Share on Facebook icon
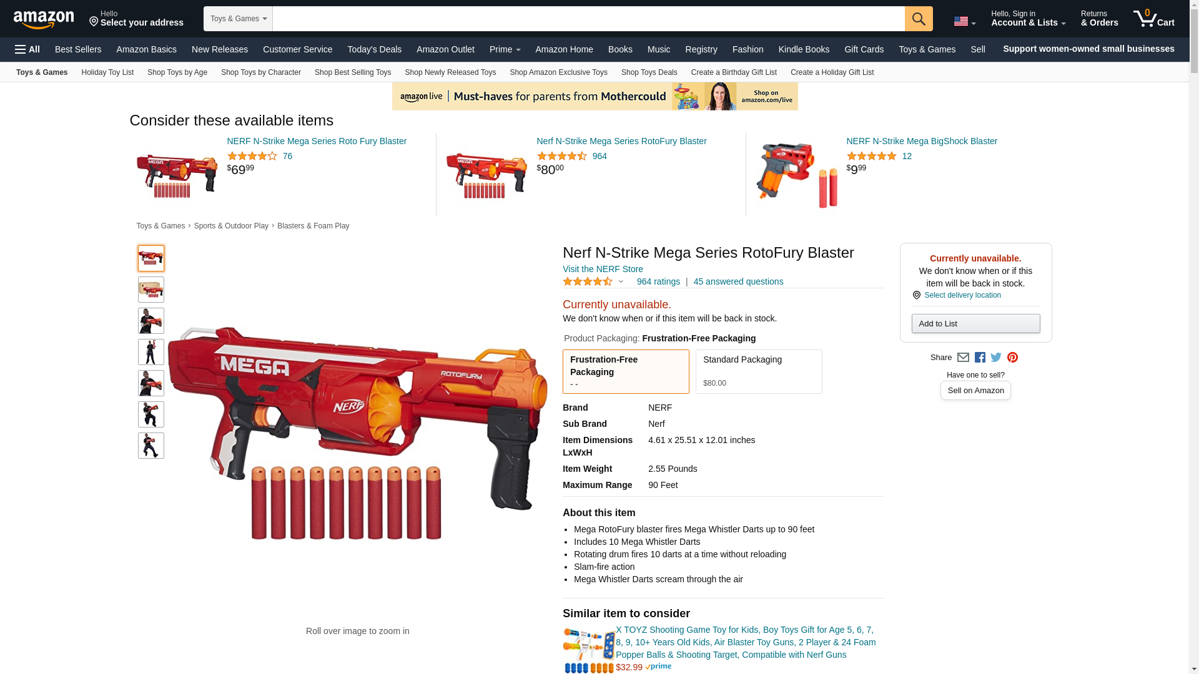The image size is (1199, 674). pos(980,358)
